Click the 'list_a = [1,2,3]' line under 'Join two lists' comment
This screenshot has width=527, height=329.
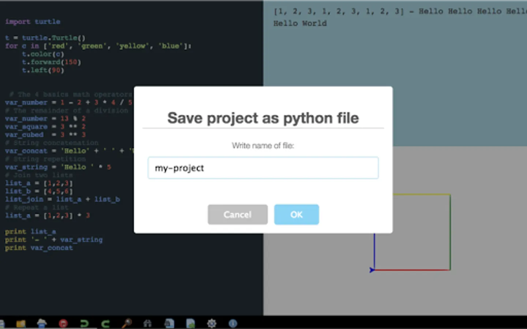[x=39, y=183]
